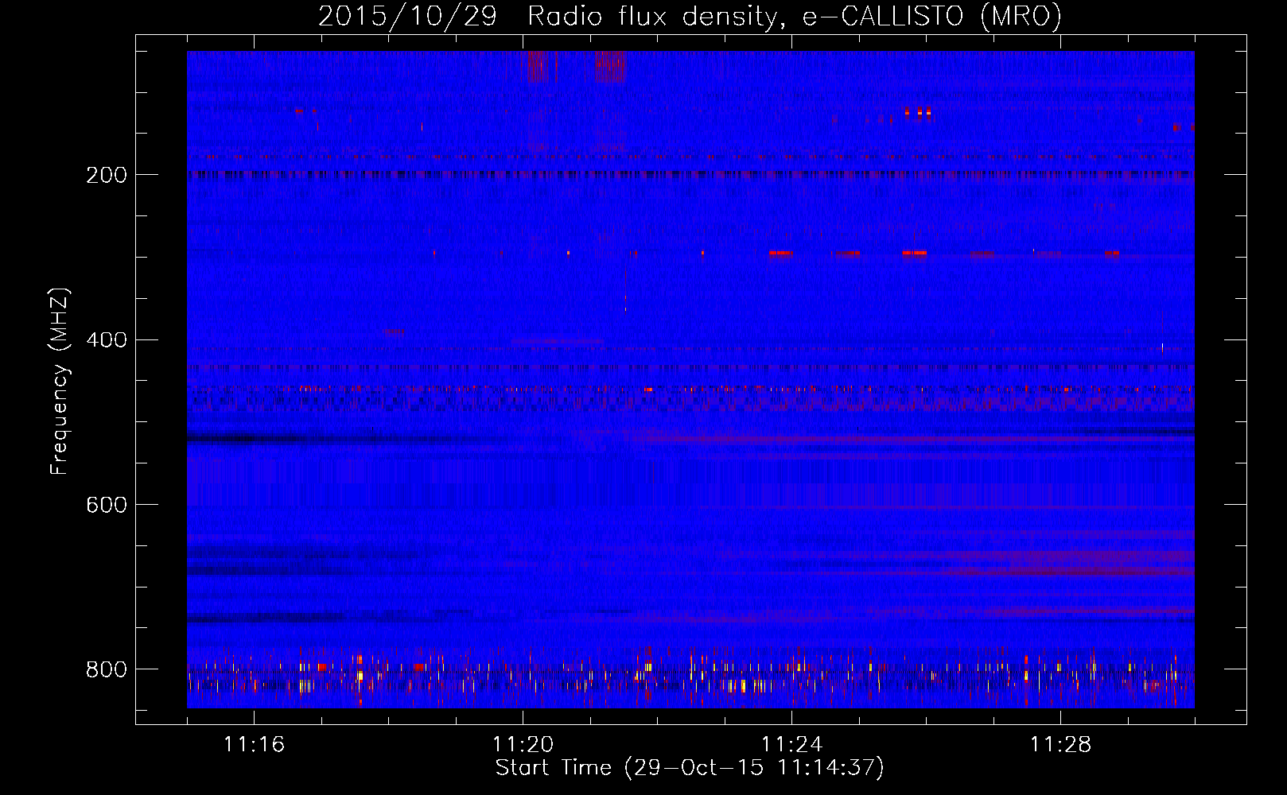Click the 400 frequency tick label
1287x795 pixels.
click(106, 340)
